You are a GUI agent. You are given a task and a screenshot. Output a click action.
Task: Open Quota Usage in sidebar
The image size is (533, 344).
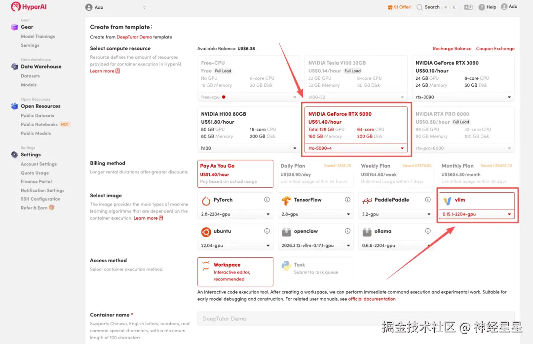pos(35,173)
